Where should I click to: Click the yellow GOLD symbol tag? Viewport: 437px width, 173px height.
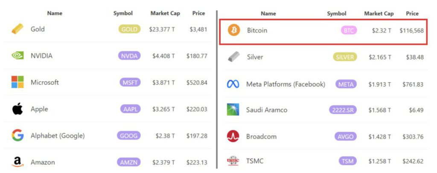(129, 29)
